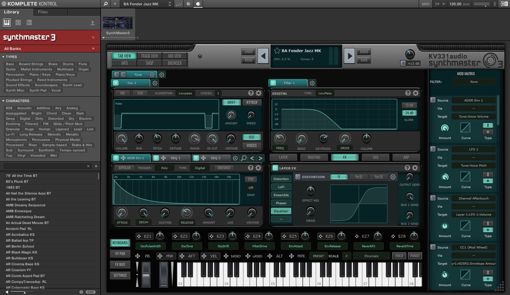Filter by Bass type tag
The image size is (510, 295).
coord(10,64)
